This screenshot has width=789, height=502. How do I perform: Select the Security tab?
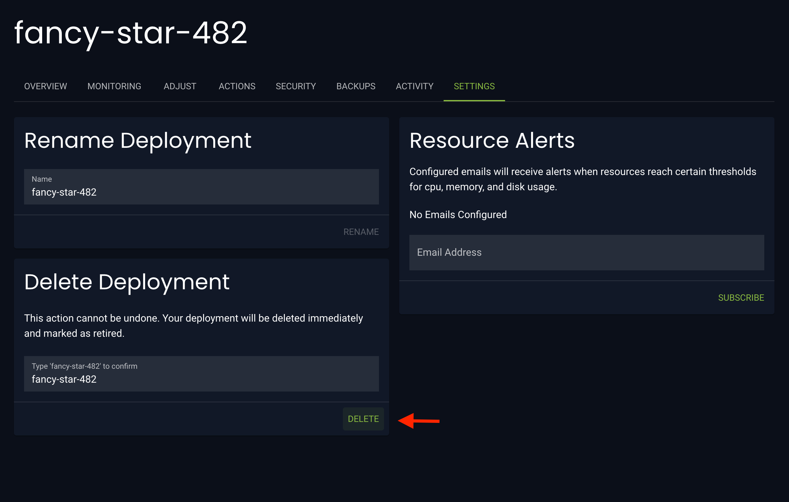click(x=296, y=86)
